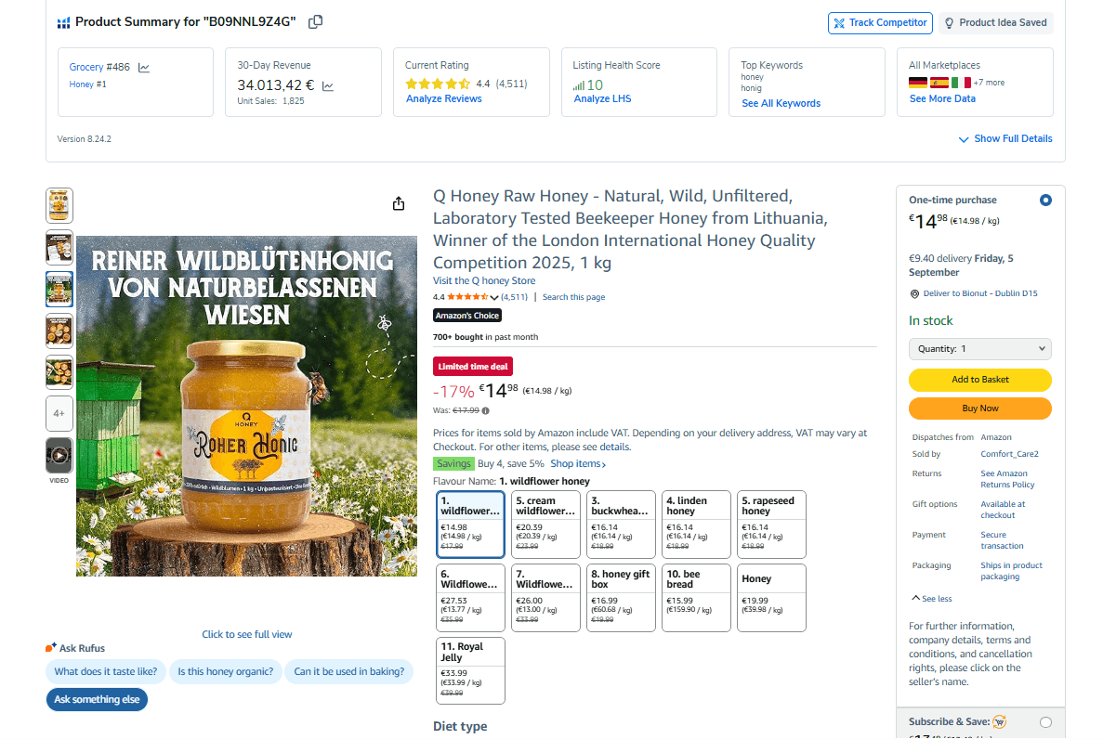Open Analyze Reviews link
Screen dimensions: 1103x739
[x=444, y=99]
